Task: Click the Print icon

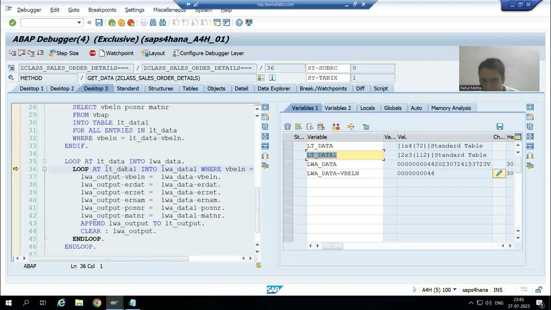Action: [144, 22]
